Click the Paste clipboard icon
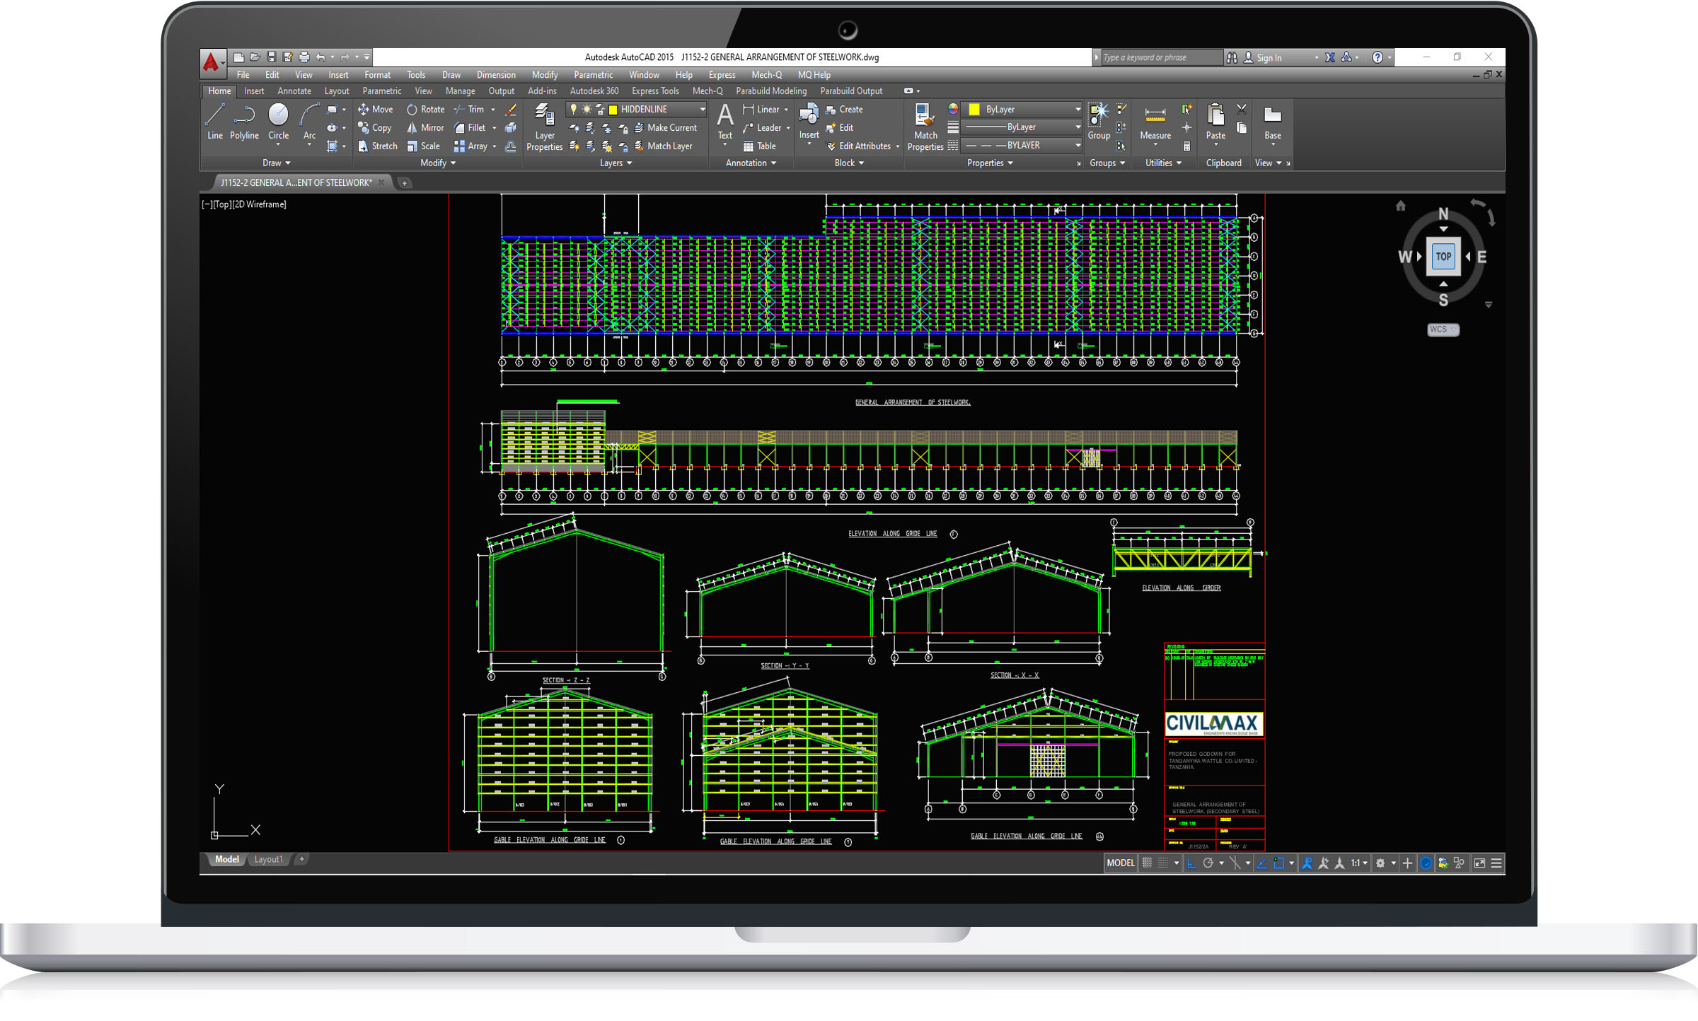1698x1021 pixels. point(1215,121)
